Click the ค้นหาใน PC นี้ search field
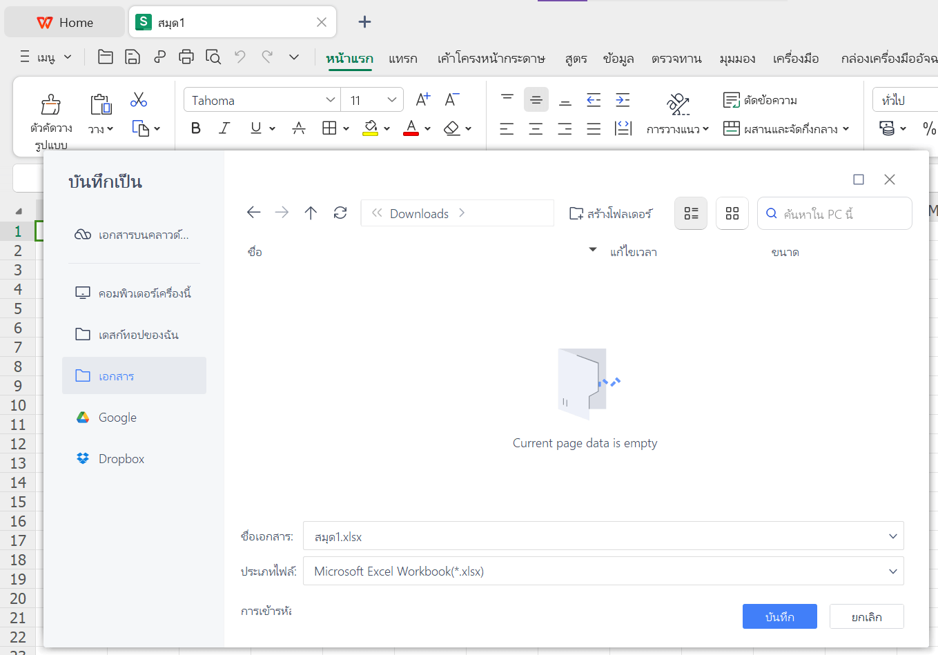938x655 pixels. [834, 213]
